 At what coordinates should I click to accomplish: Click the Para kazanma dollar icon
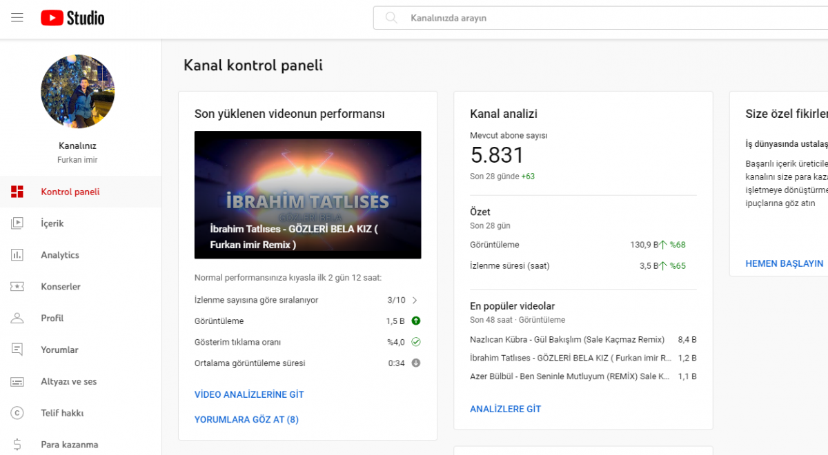17,445
